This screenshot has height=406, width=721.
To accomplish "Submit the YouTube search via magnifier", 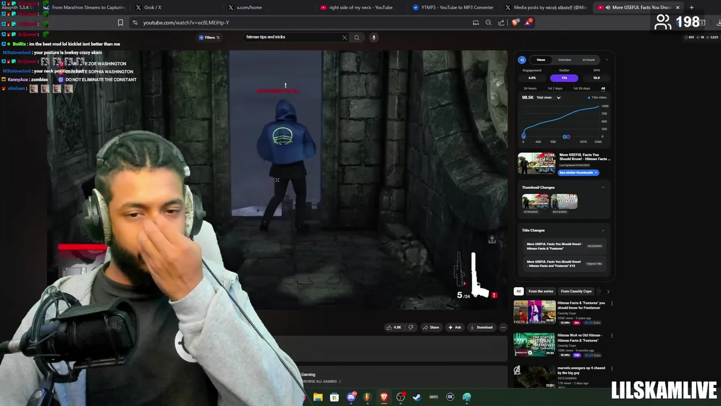I will [357, 38].
